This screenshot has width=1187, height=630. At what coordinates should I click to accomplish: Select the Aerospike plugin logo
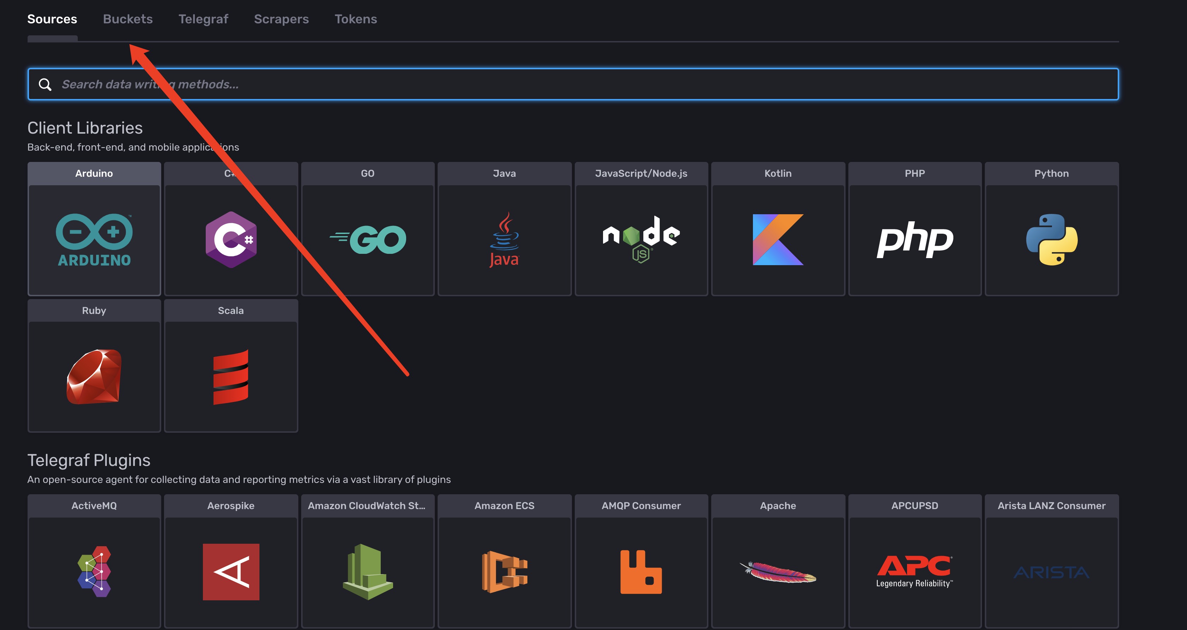[x=231, y=572]
